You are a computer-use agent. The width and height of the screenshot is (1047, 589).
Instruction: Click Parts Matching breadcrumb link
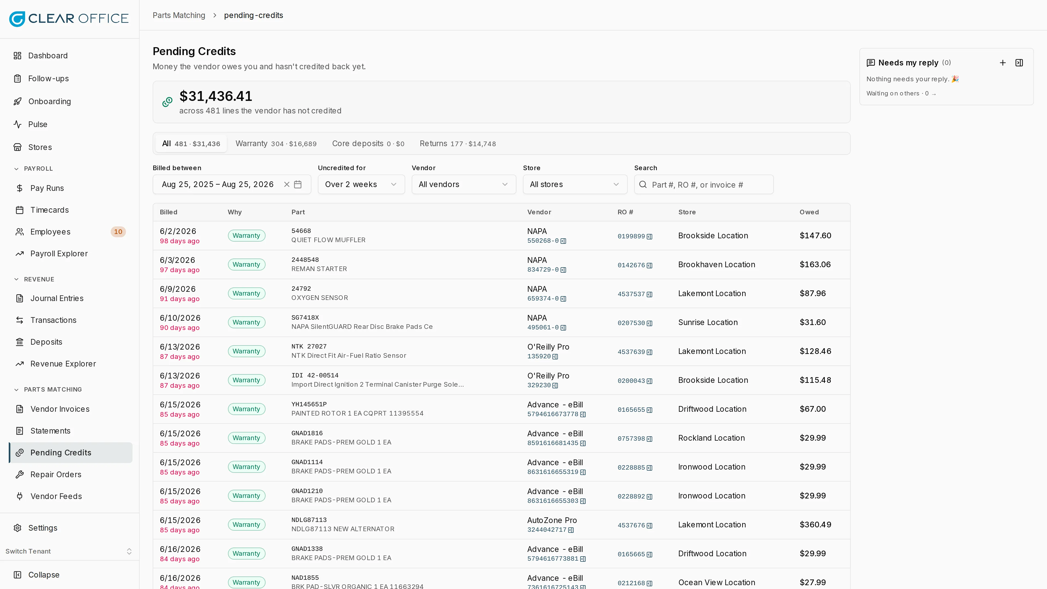tap(179, 16)
